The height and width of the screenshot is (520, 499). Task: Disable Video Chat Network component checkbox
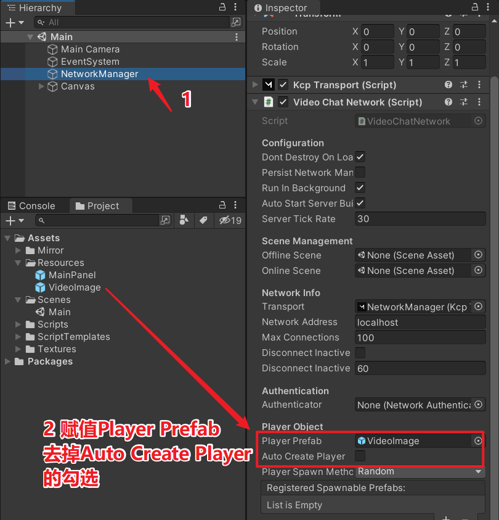point(283,102)
